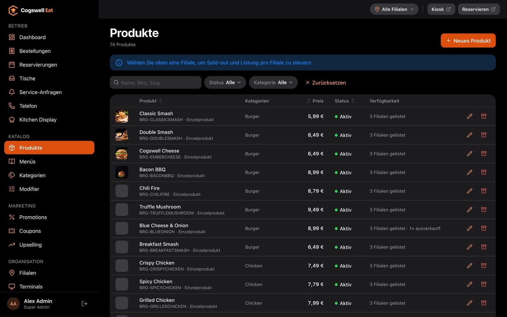Screen dimensions: 507x317
Task: Open the Status Alle filter dropdown
Action: tap(225, 82)
